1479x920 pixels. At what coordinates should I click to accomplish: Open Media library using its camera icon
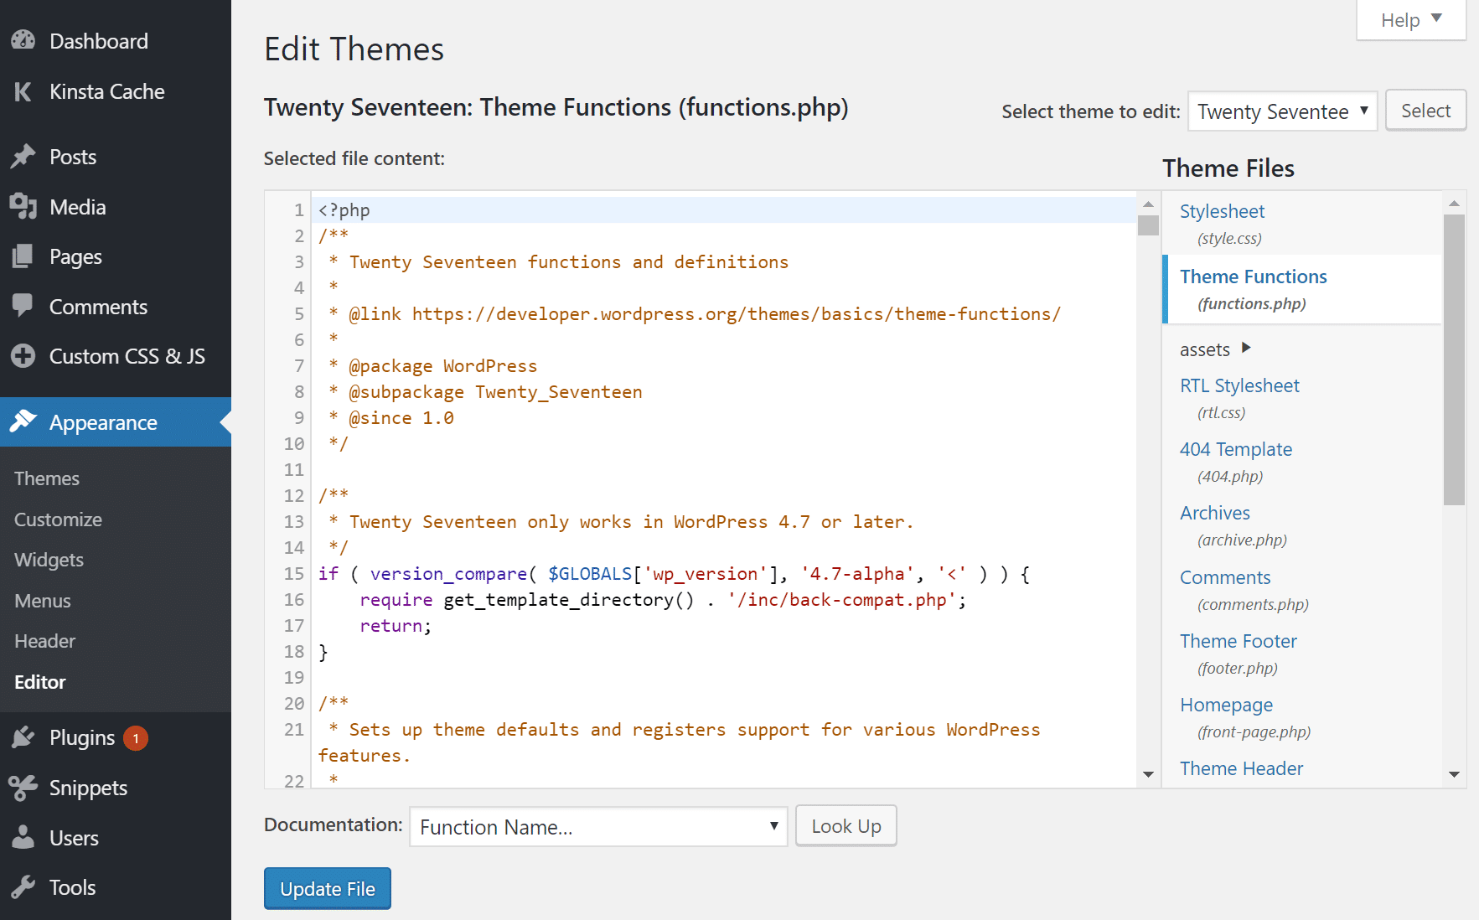pyautogui.click(x=23, y=206)
